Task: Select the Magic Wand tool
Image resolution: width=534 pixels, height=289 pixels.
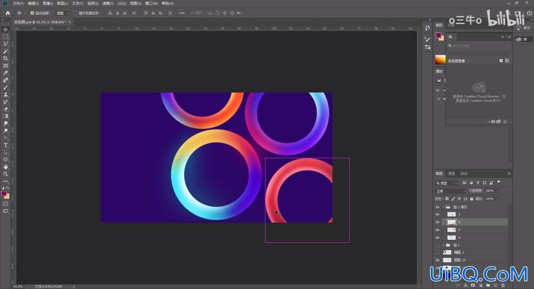Action: pyautogui.click(x=6, y=52)
